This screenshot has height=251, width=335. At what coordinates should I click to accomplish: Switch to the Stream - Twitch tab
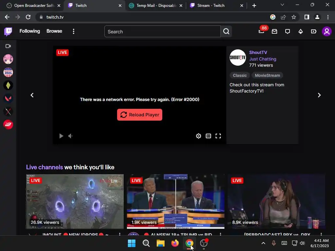(x=217, y=6)
